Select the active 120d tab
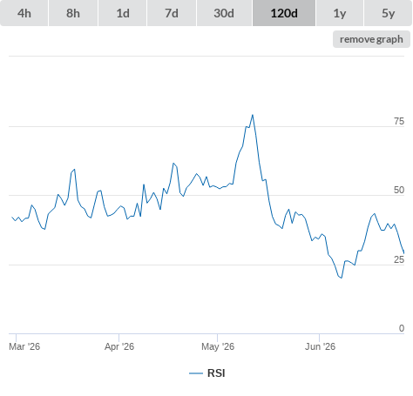 284,13
